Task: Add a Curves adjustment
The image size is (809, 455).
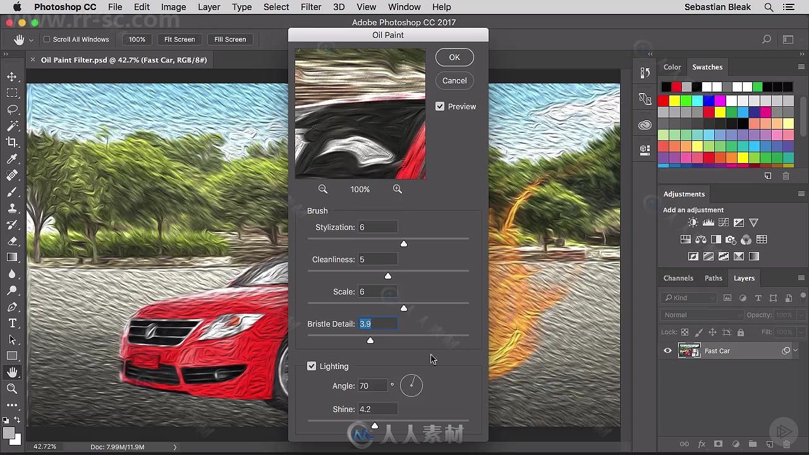Action: coord(724,222)
